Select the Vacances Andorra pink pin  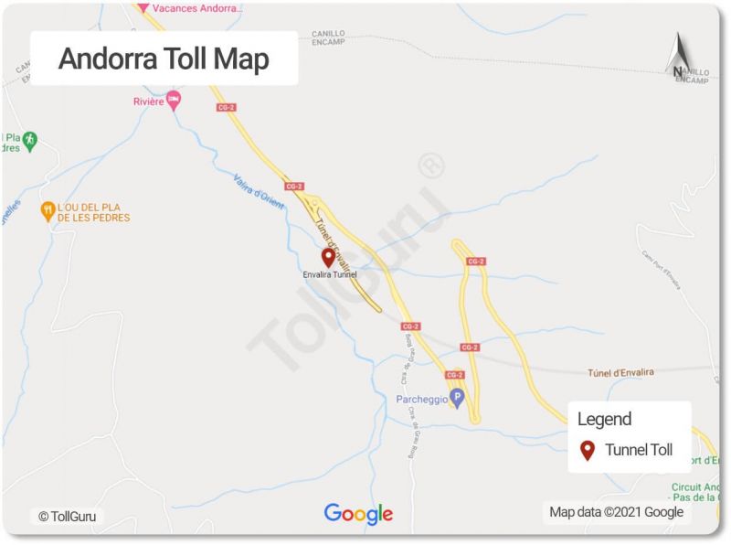click(x=143, y=7)
